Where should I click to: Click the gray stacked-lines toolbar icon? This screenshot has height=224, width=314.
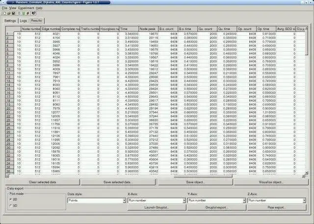pyautogui.click(x=19, y=13)
